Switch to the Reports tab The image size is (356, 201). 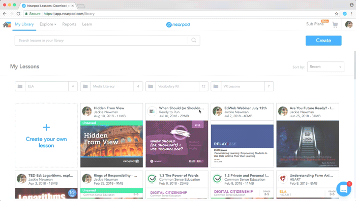coord(69,24)
